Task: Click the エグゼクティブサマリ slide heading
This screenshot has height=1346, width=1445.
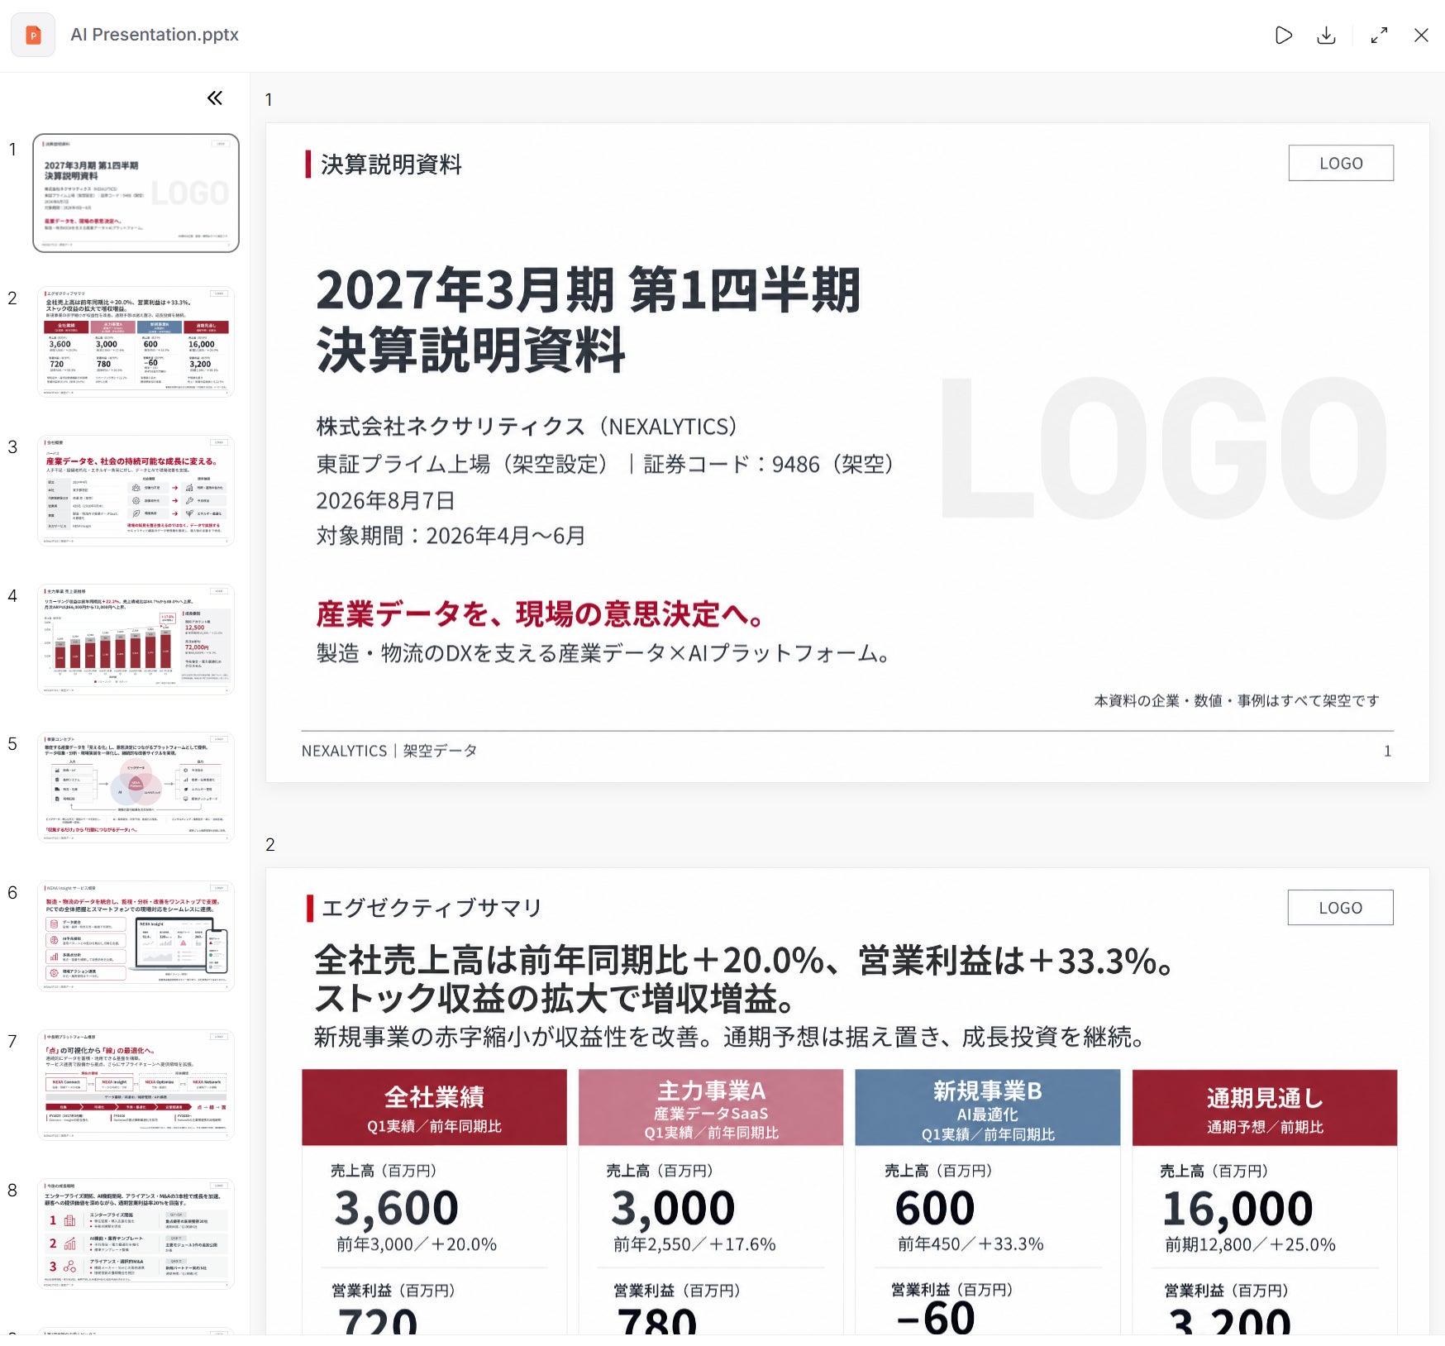Action: pyautogui.click(x=432, y=908)
